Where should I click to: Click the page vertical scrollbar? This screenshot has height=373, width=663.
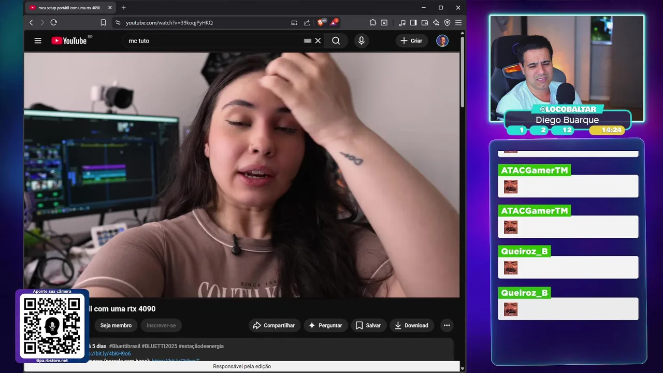click(x=463, y=73)
